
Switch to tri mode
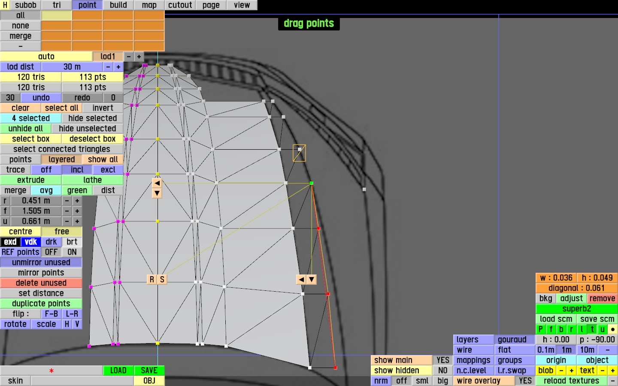[57, 5]
